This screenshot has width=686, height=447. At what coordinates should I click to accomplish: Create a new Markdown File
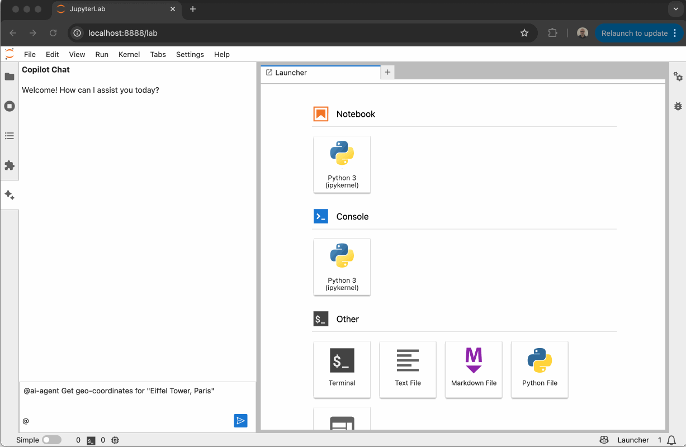pos(474,369)
